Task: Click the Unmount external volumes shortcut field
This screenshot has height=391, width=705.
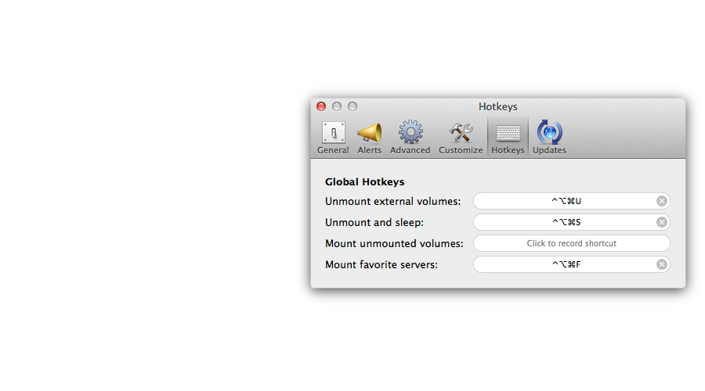Action: pyautogui.click(x=566, y=202)
